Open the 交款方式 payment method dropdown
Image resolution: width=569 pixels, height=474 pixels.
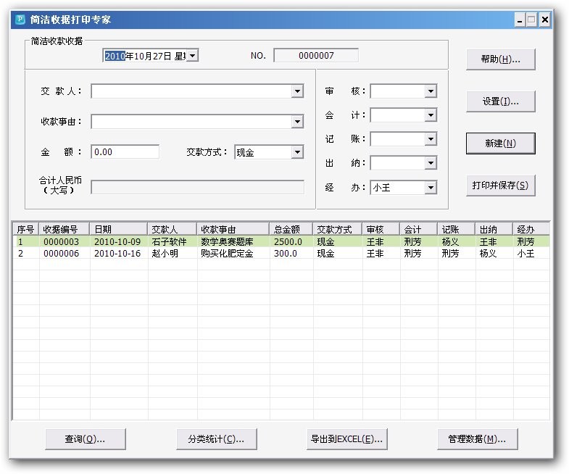297,152
